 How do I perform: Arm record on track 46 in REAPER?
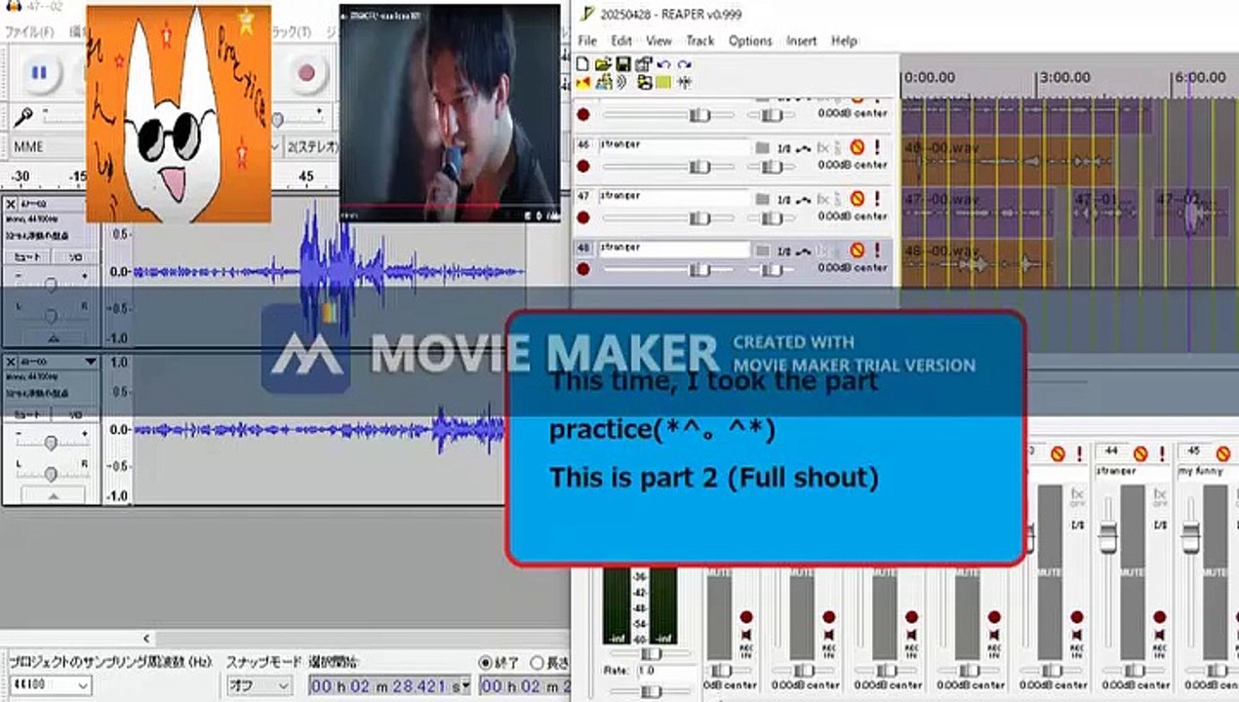coord(583,166)
